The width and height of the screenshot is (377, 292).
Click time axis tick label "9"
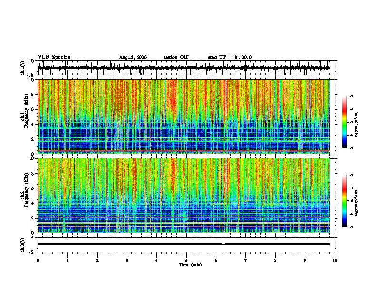point(305,261)
